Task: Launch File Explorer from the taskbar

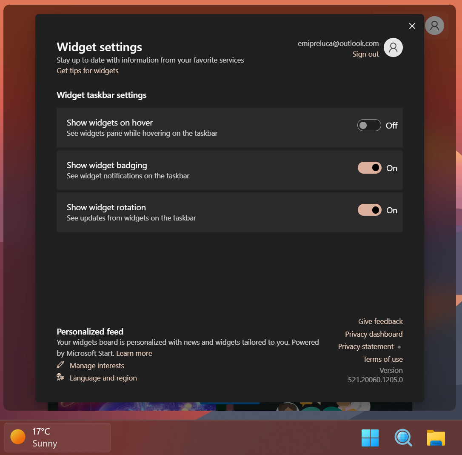Action: tap(436, 438)
